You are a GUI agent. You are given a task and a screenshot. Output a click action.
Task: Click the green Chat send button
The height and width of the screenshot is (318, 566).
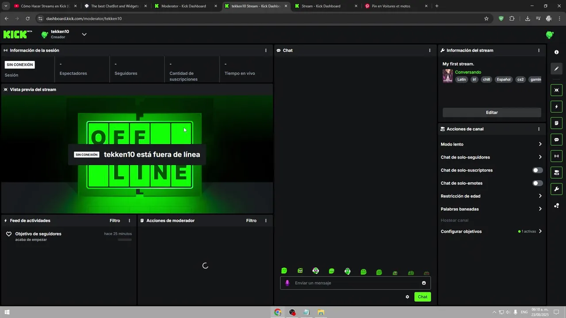coord(423,297)
